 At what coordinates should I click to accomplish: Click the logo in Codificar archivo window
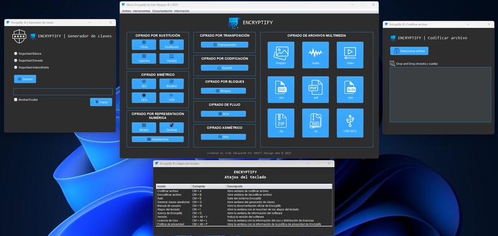pyautogui.click(x=393, y=38)
